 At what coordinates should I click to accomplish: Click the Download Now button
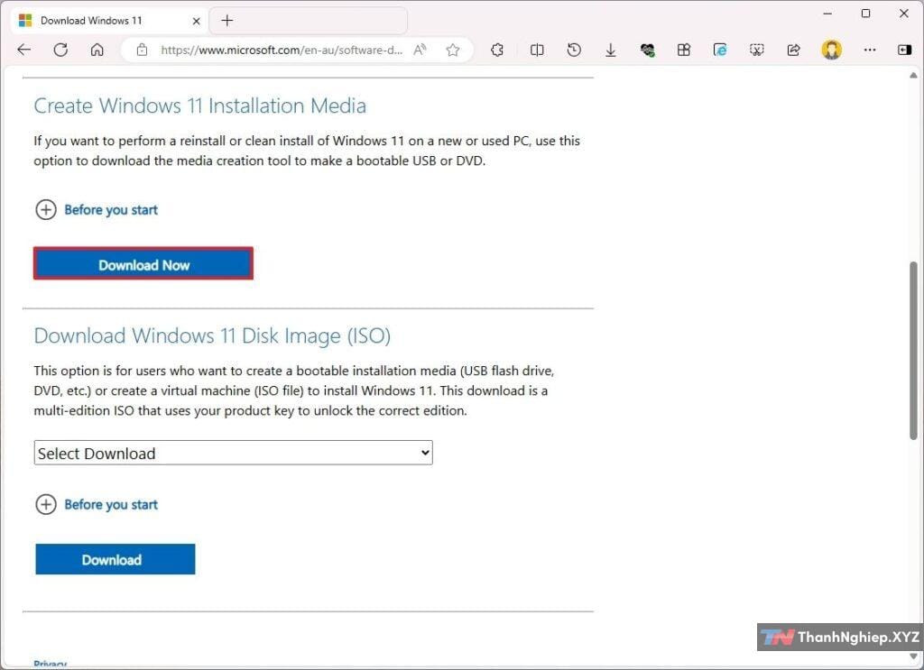click(x=143, y=263)
